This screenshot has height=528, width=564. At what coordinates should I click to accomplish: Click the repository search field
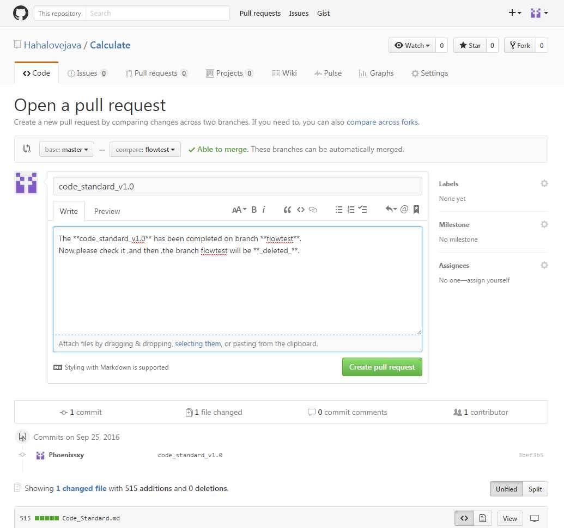click(157, 13)
